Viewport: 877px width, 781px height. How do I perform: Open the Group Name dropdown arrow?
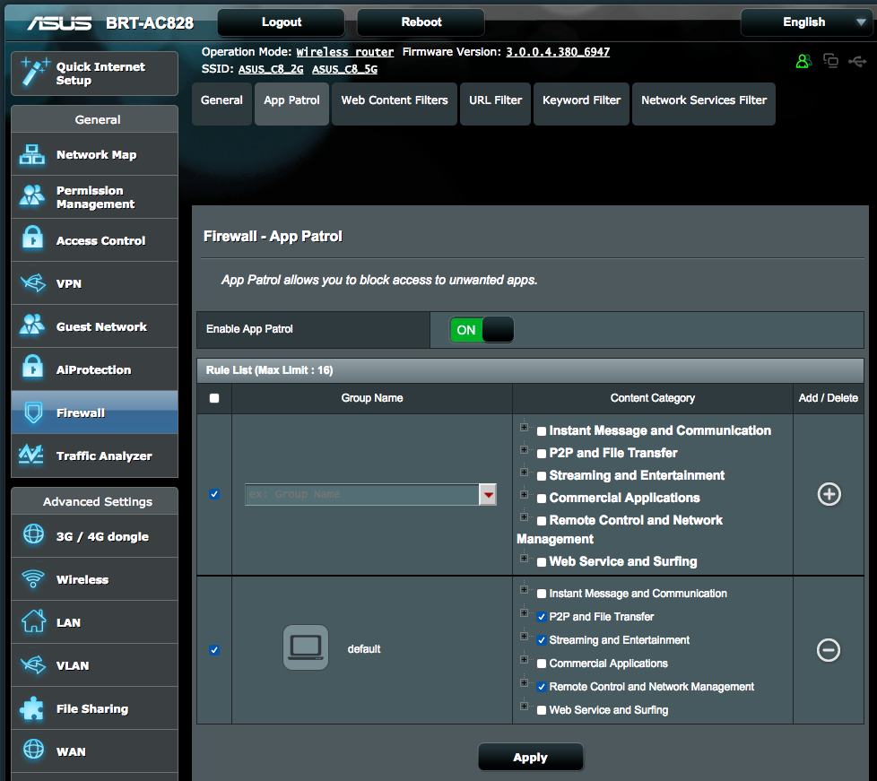(x=488, y=494)
